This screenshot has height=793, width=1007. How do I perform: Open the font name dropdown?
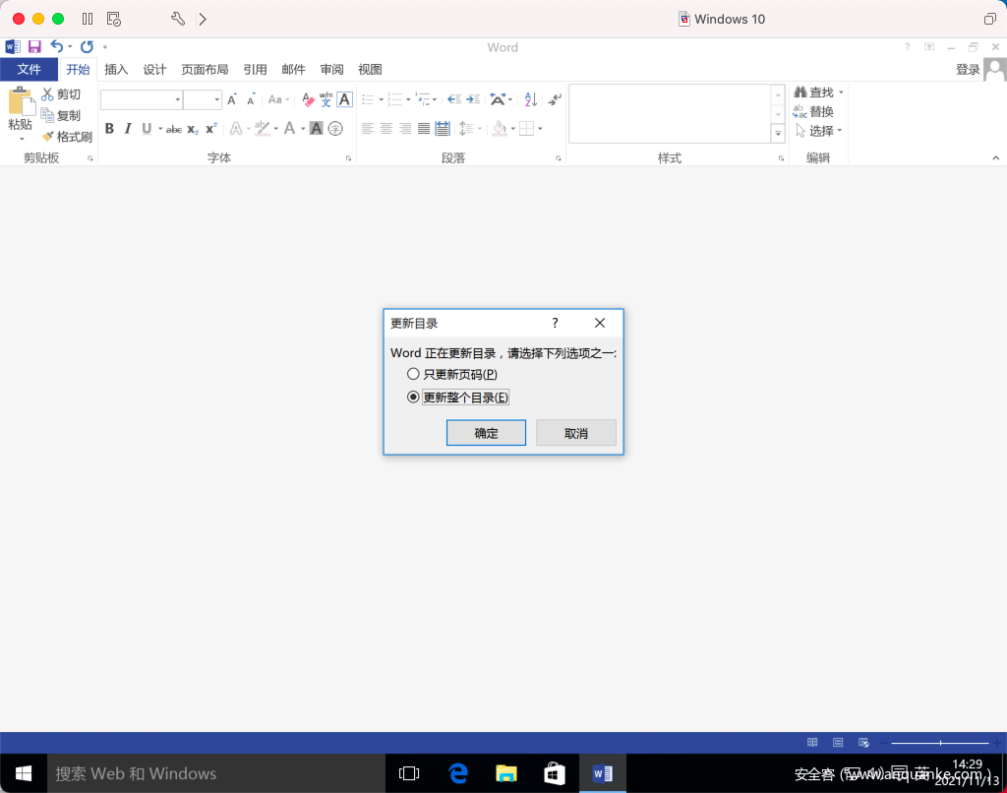coord(178,99)
